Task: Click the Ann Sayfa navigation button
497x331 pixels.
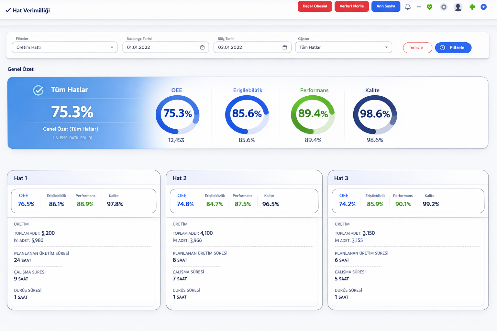Action: pyautogui.click(x=386, y=6)
